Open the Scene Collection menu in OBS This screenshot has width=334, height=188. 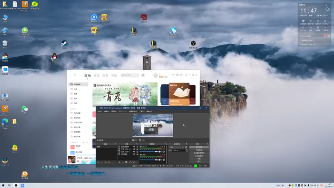(133, 112)
